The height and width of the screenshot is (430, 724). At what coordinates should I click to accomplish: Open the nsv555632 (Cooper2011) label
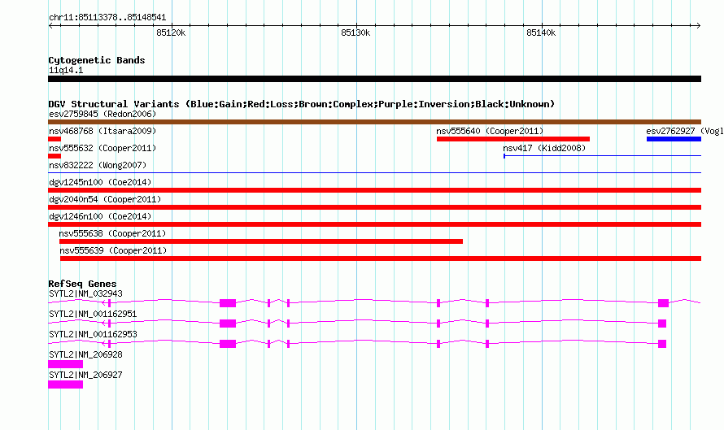coord(102,148)
